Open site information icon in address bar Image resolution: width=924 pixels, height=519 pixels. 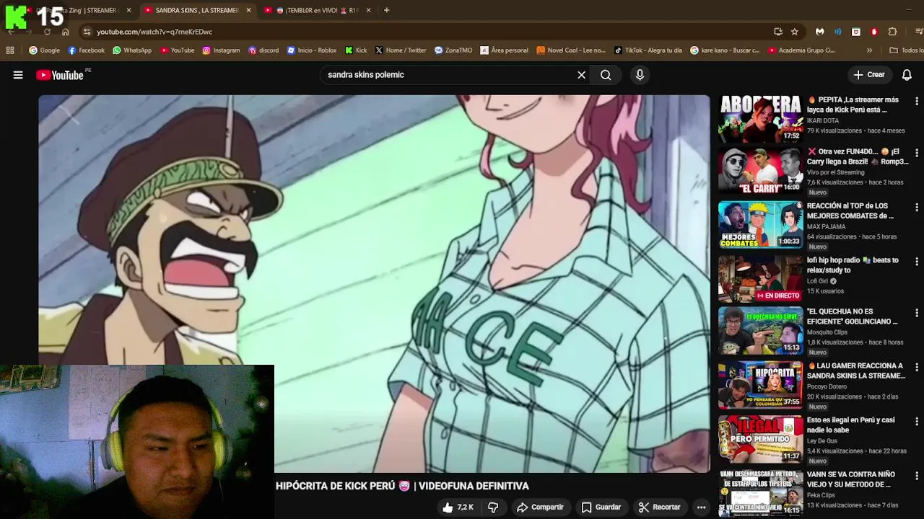click(87, 32)
